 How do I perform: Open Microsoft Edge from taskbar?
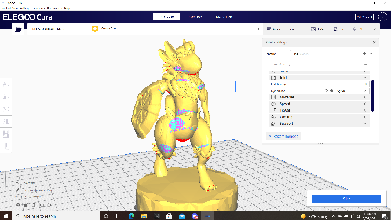click(x=132, y=216)
